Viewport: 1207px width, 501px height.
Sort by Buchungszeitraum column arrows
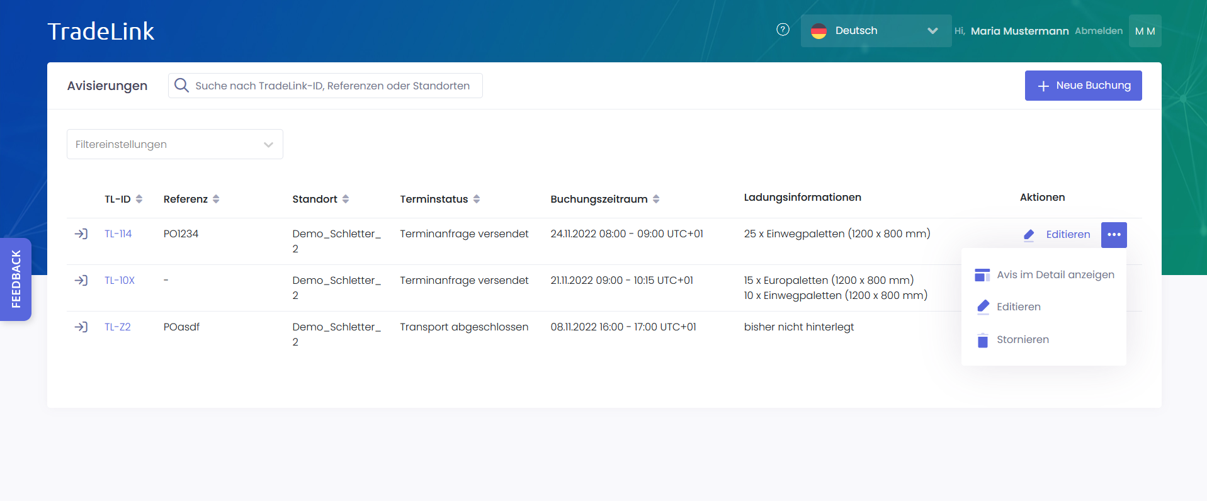pyautogui.click(x=656, y=199)
